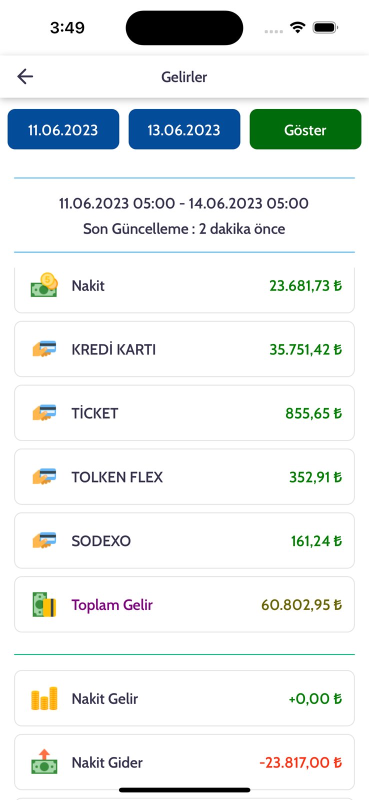Click the Toplam Gelir label

pos(112,605)
